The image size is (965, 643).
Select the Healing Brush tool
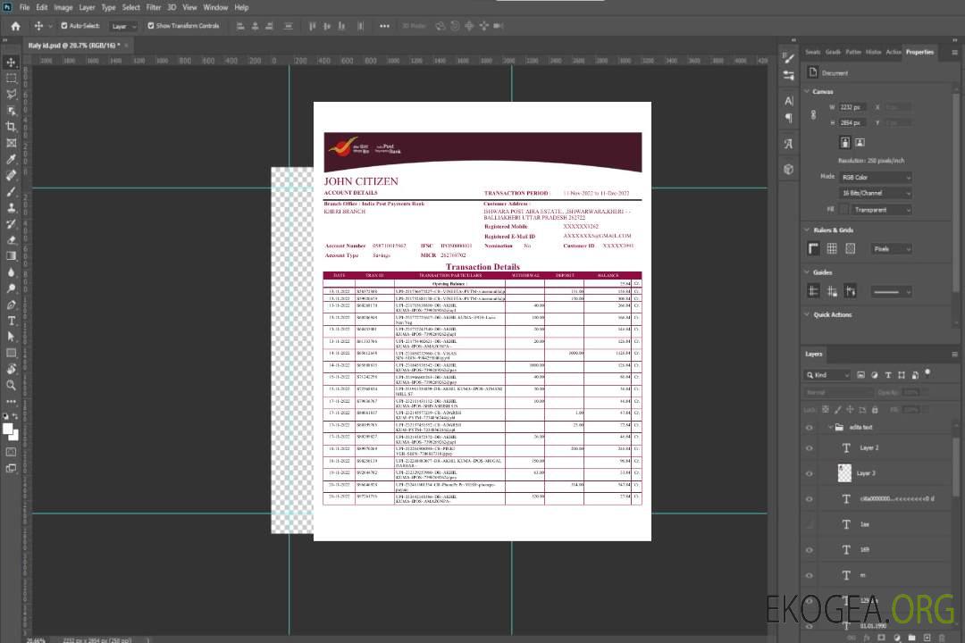click(x=11, y=175)
